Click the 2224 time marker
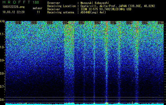166x105 pixels. [x=65, y=23]
